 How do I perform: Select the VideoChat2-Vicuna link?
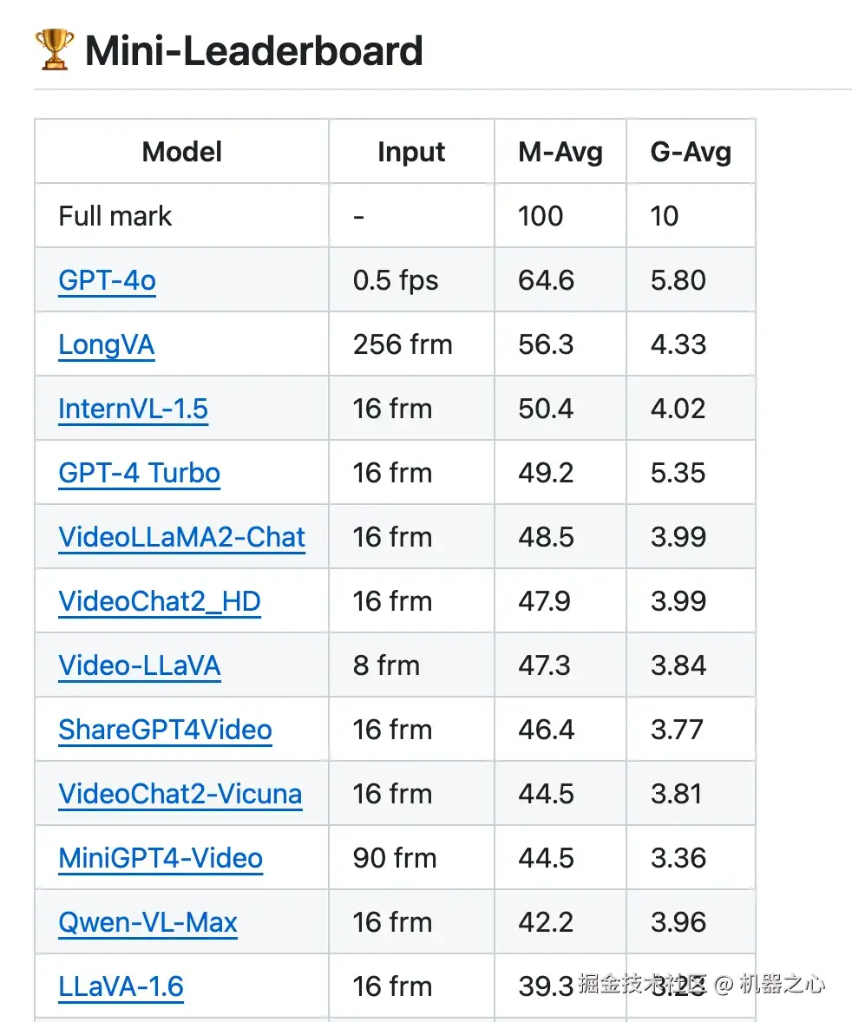coord(180,795)
